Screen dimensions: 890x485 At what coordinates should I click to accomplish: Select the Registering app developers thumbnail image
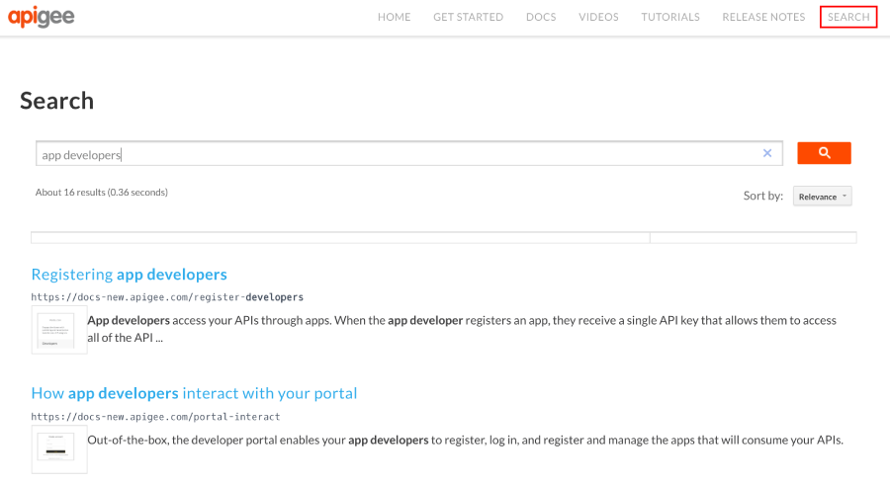coord(59,330)
